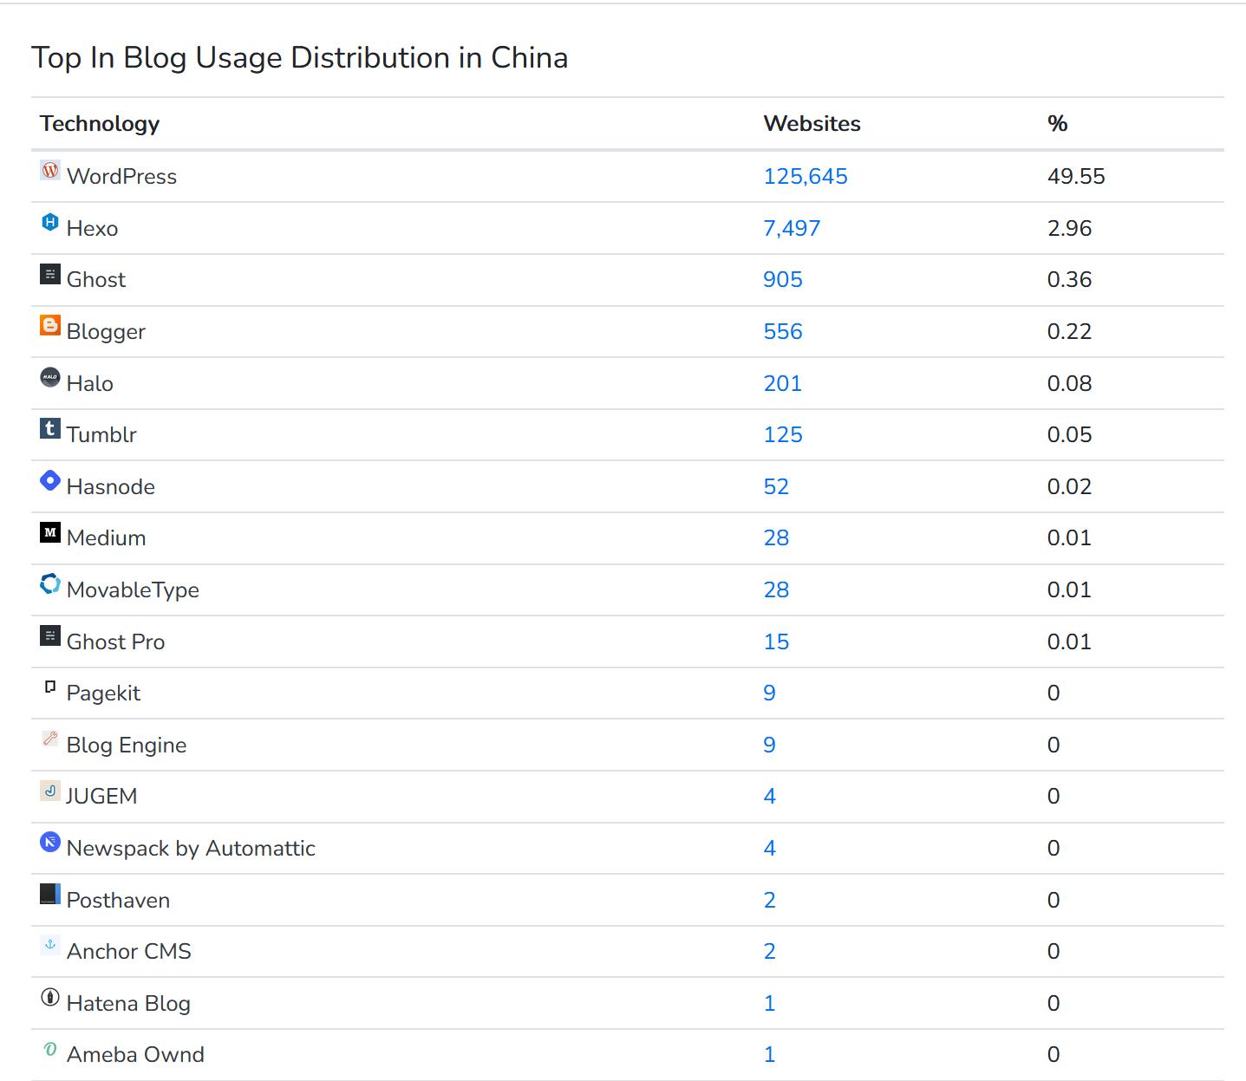Screen dimensions: 1246x1081
Task: Click the Posthaven technology name
Action: tap(118, 901)
